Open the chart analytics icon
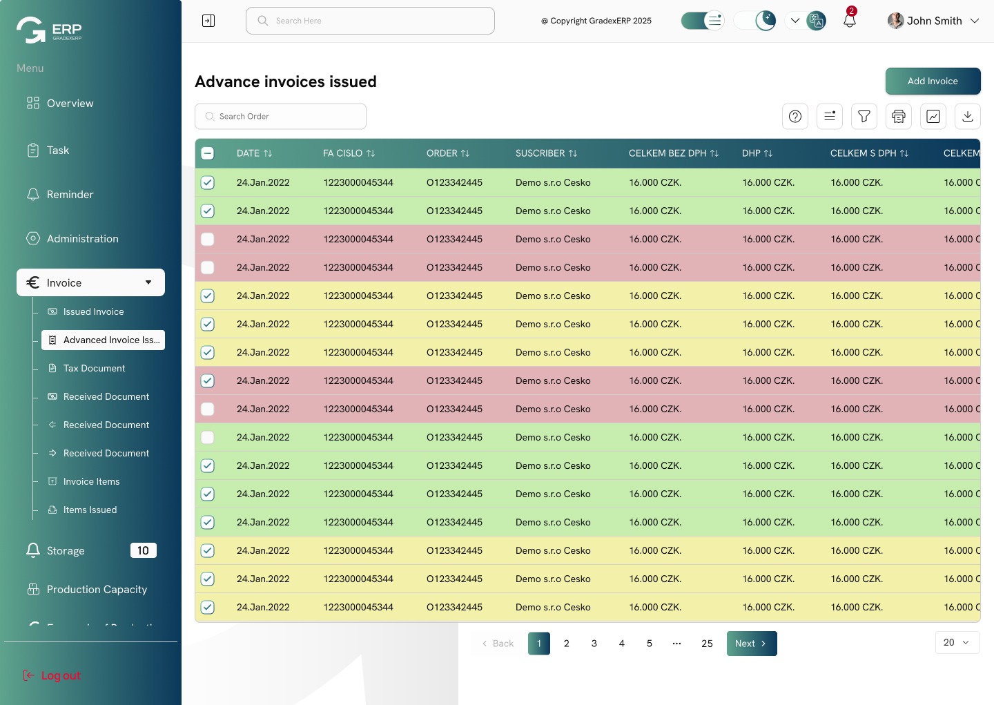 [x=933, y=117]
